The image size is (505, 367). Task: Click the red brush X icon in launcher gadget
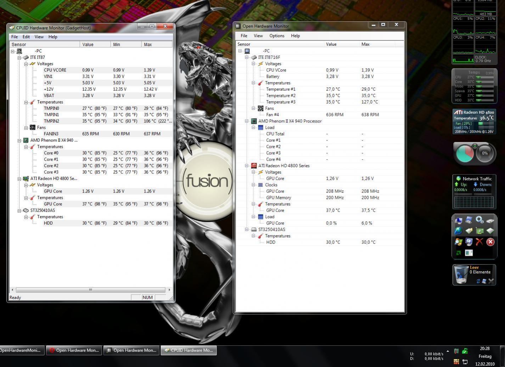coord(479,242)
